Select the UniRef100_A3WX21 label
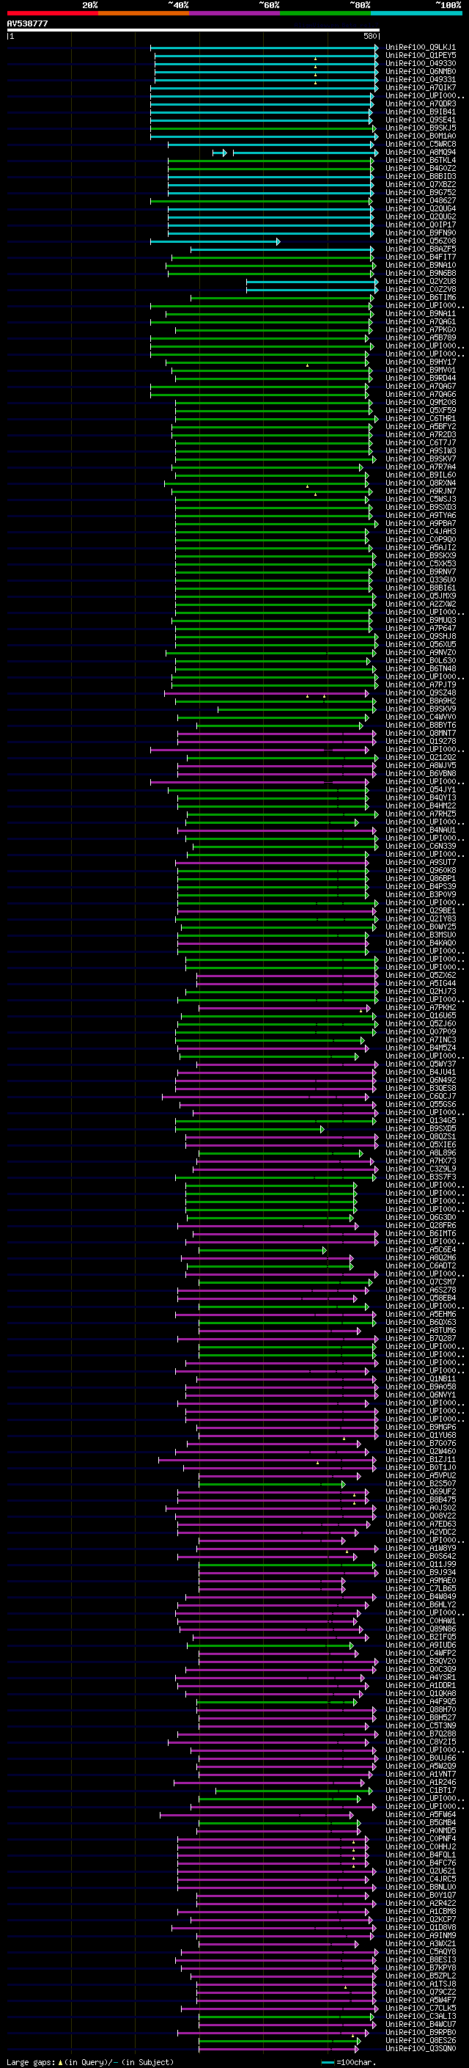469x2068 pixels. tap(420, 1943)
